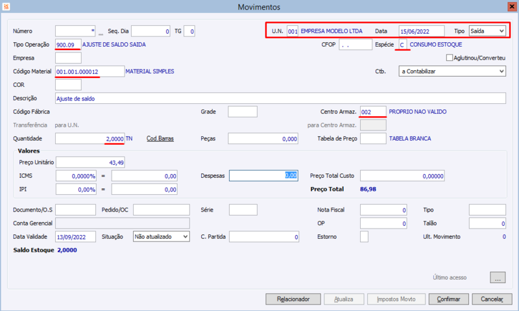Image resolution: width=519 pixels, height=311 pixels.
Task: Click the Nota Fiscal field
Action: [x=383, y=210]
